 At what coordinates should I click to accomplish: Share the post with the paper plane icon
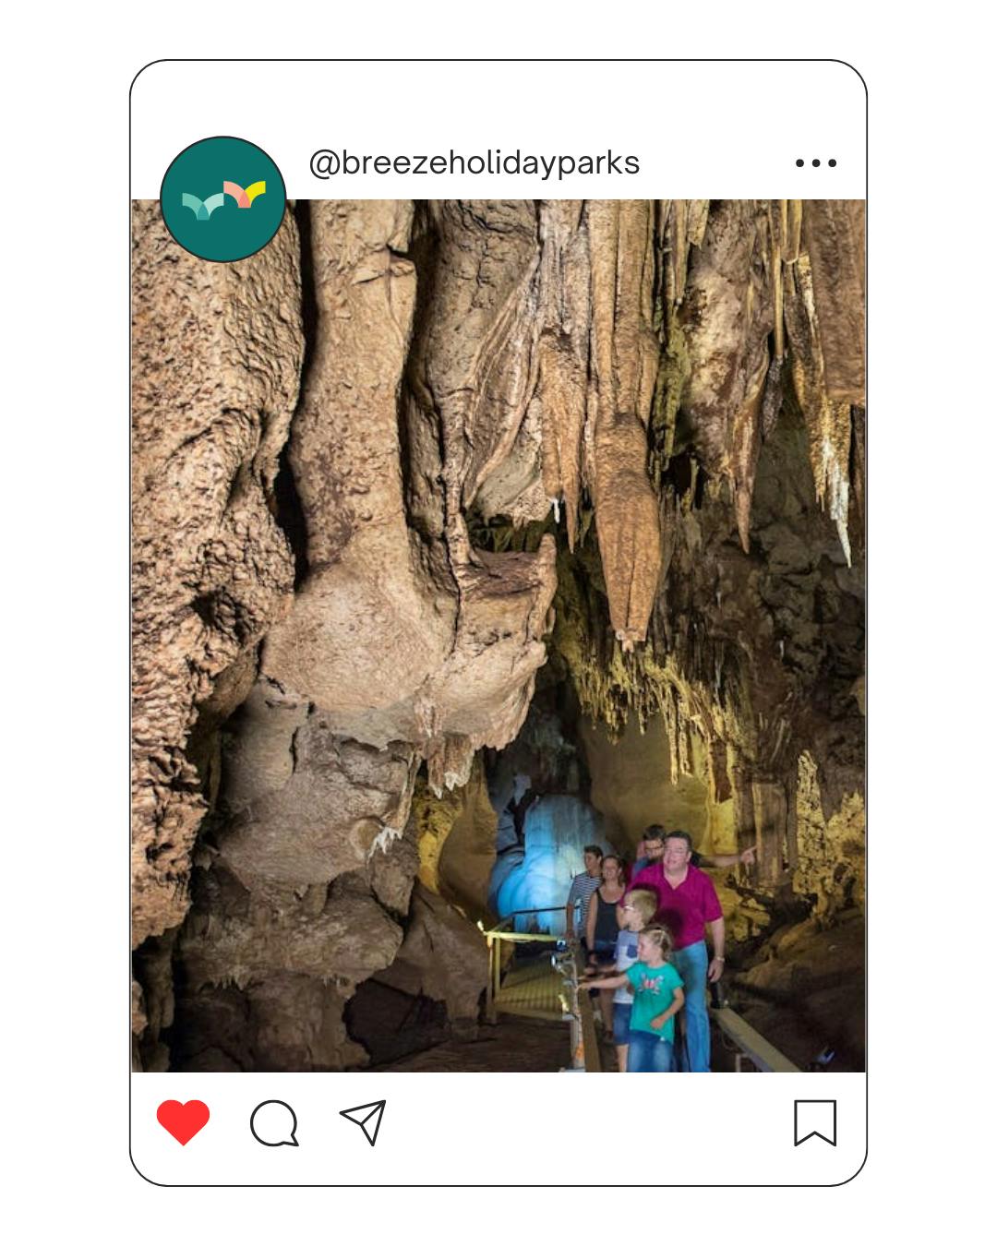(363, 1122)
